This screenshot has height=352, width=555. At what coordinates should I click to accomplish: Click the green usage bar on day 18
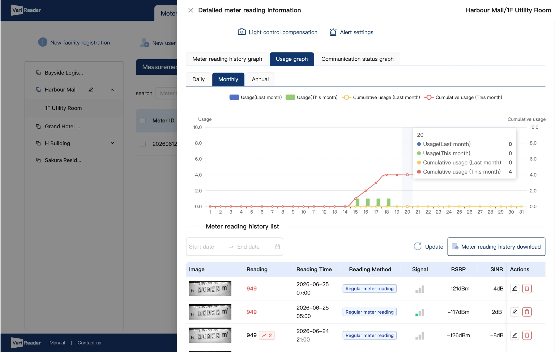388,202
